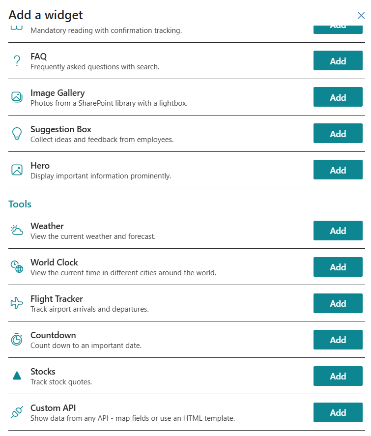Add the World Clock widget
371x436 pixels.
tap(338, 267)
